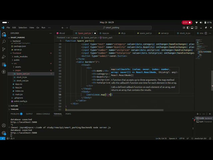Screen dimensions: 213x160
Task: Close the terminal panel
Action: [210, 114]
